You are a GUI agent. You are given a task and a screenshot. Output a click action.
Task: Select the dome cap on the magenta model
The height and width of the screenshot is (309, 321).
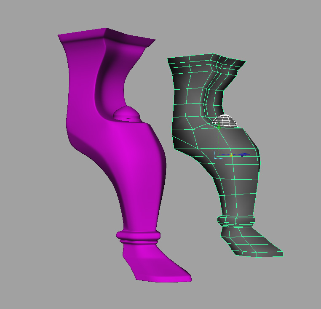tap(126, 113)
